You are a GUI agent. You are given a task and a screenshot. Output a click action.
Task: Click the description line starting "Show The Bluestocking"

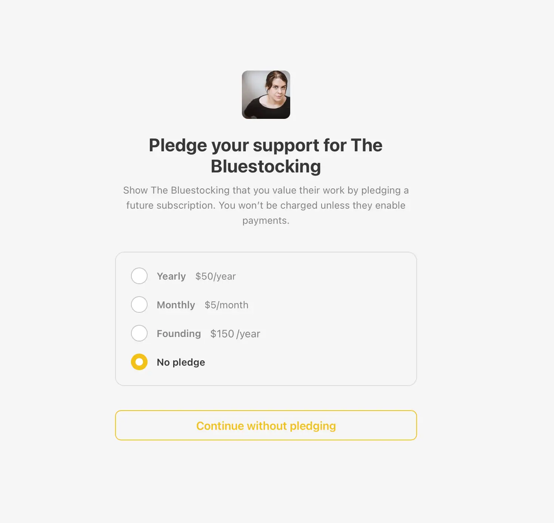(x=266, y=190)
